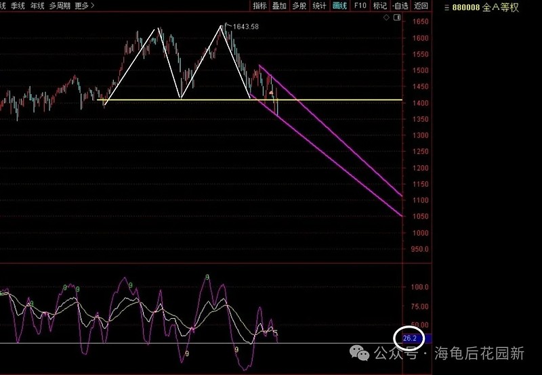Screen dimensions: 542x375
Task: Click the 叠加 overlay button
Action: (279, 5)
